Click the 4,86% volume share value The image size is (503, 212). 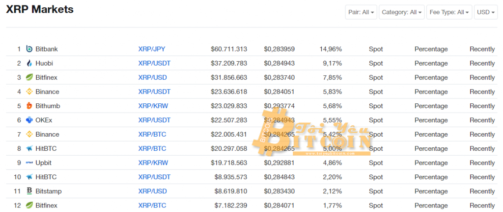[333, 163]
